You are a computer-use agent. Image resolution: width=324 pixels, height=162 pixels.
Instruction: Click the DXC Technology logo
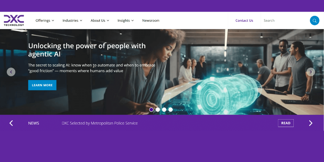click(x=14, y=20)
